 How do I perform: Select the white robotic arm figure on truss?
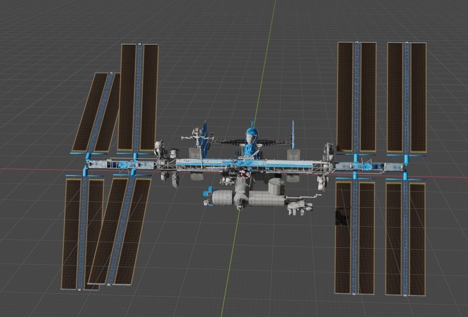click(196, 137)
